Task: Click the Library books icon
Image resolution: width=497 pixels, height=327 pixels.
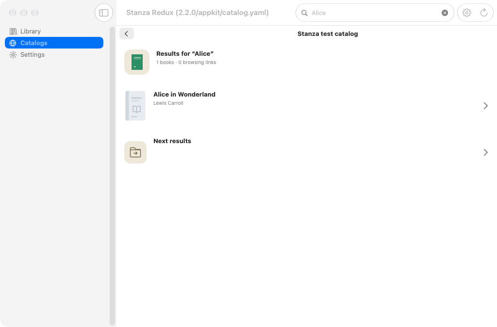Action: click(13, 32)
